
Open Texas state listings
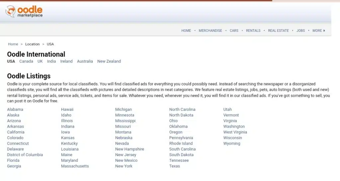(x=174, y=166)
